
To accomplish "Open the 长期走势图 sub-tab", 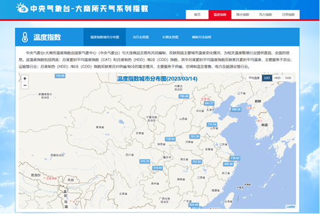I will (x=170, y=37).
